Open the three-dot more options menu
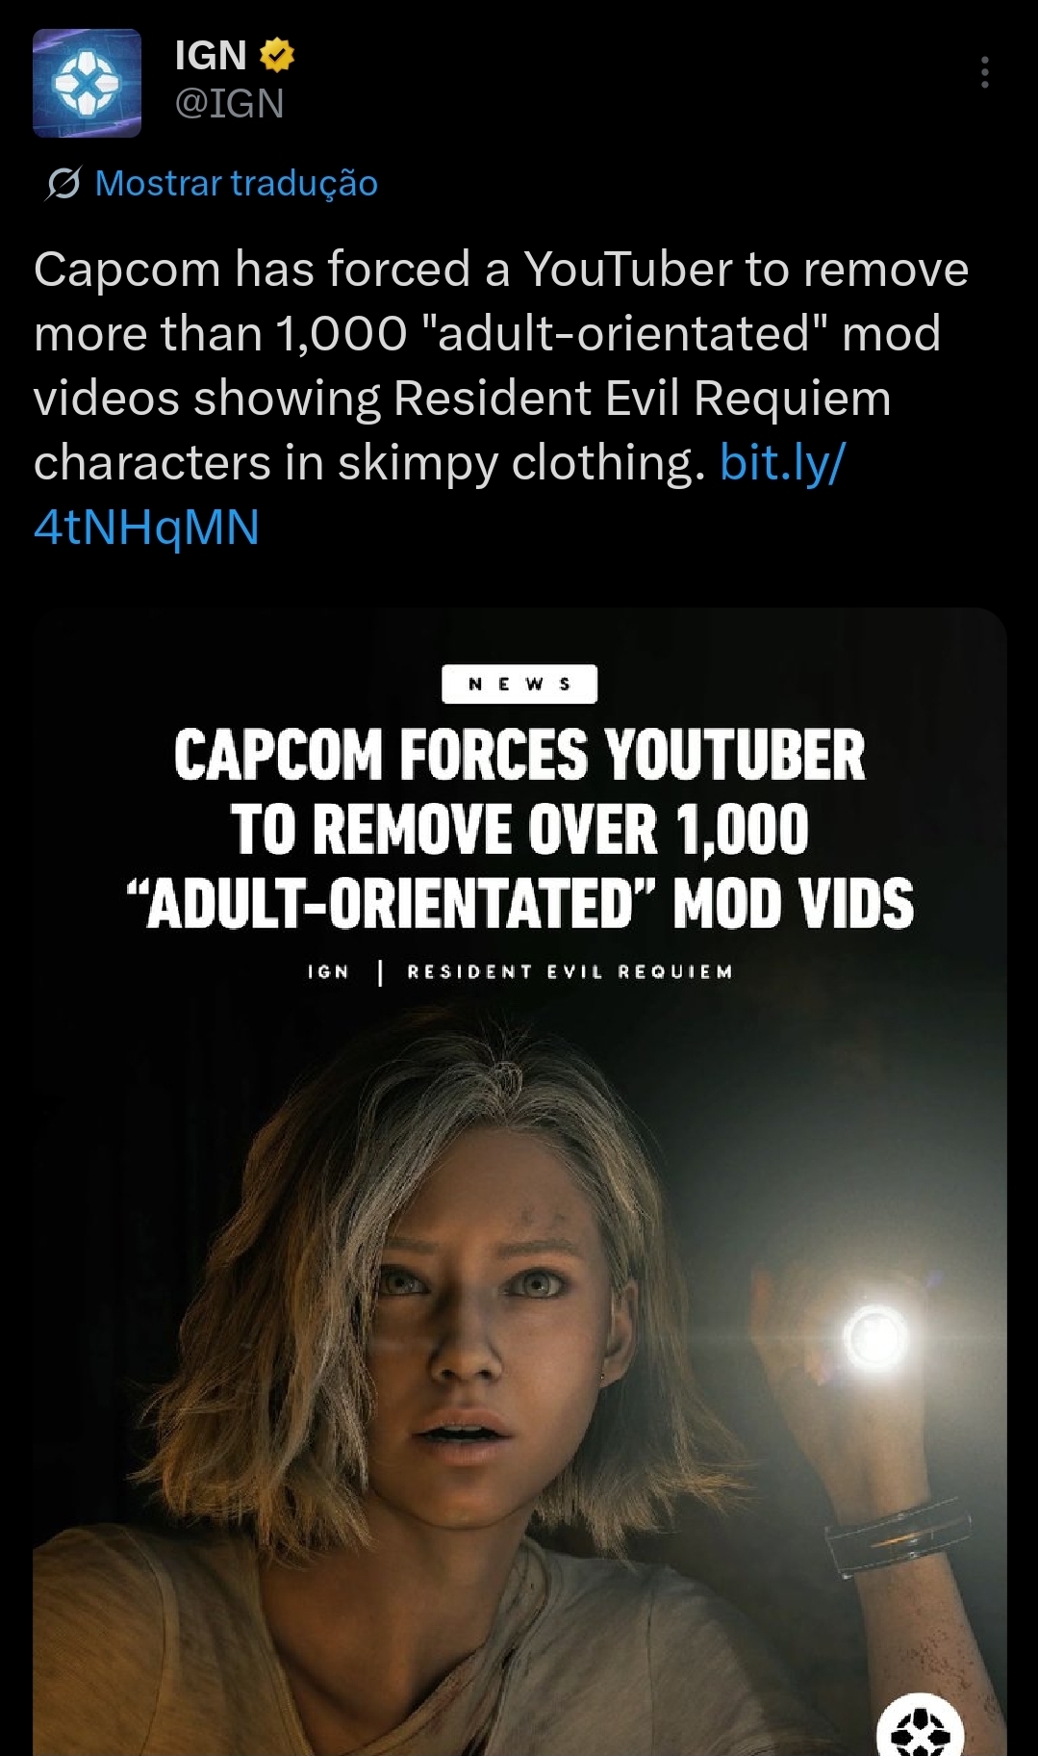This screenshot has height=1756, width=1038. [984, 73]
